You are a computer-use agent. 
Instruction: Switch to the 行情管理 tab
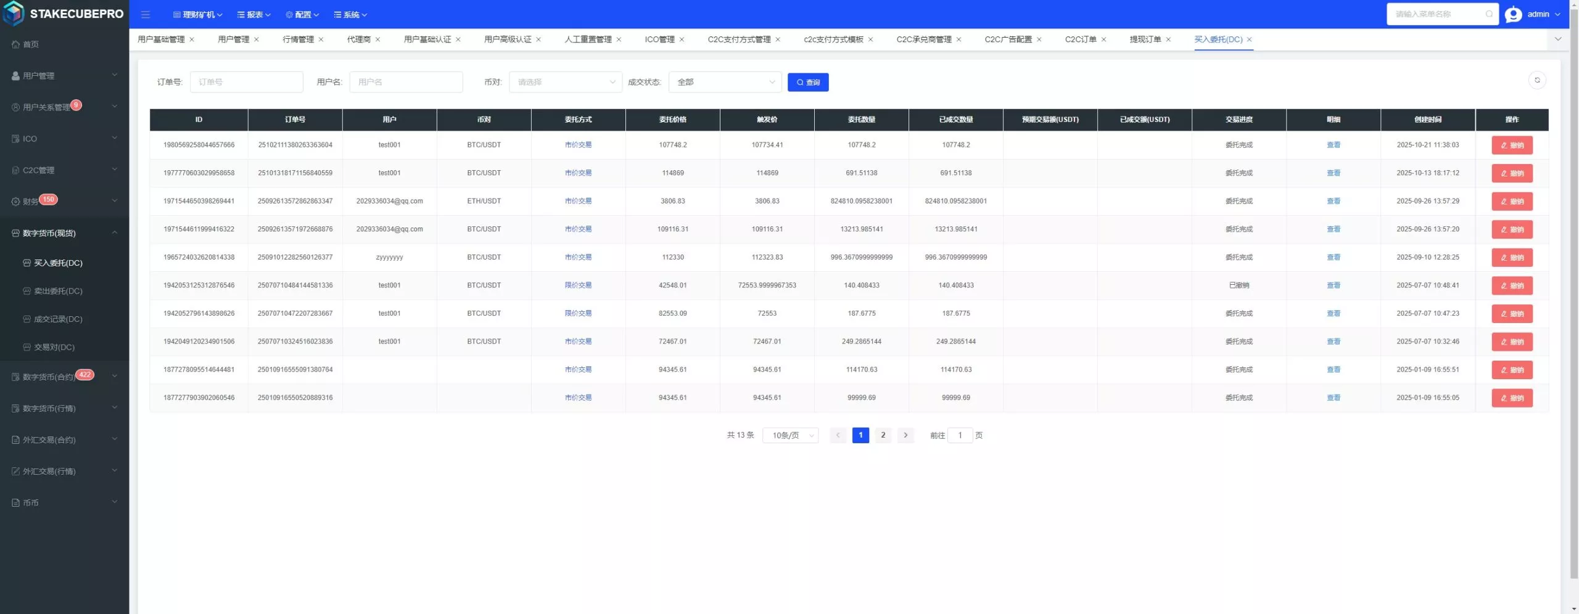pos(298,39)
